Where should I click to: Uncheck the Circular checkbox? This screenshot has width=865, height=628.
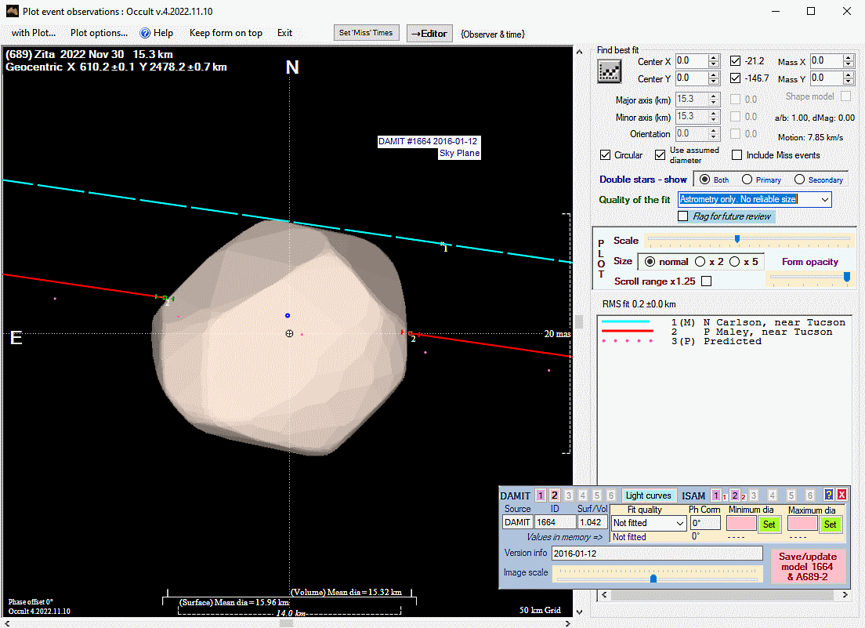605,155
